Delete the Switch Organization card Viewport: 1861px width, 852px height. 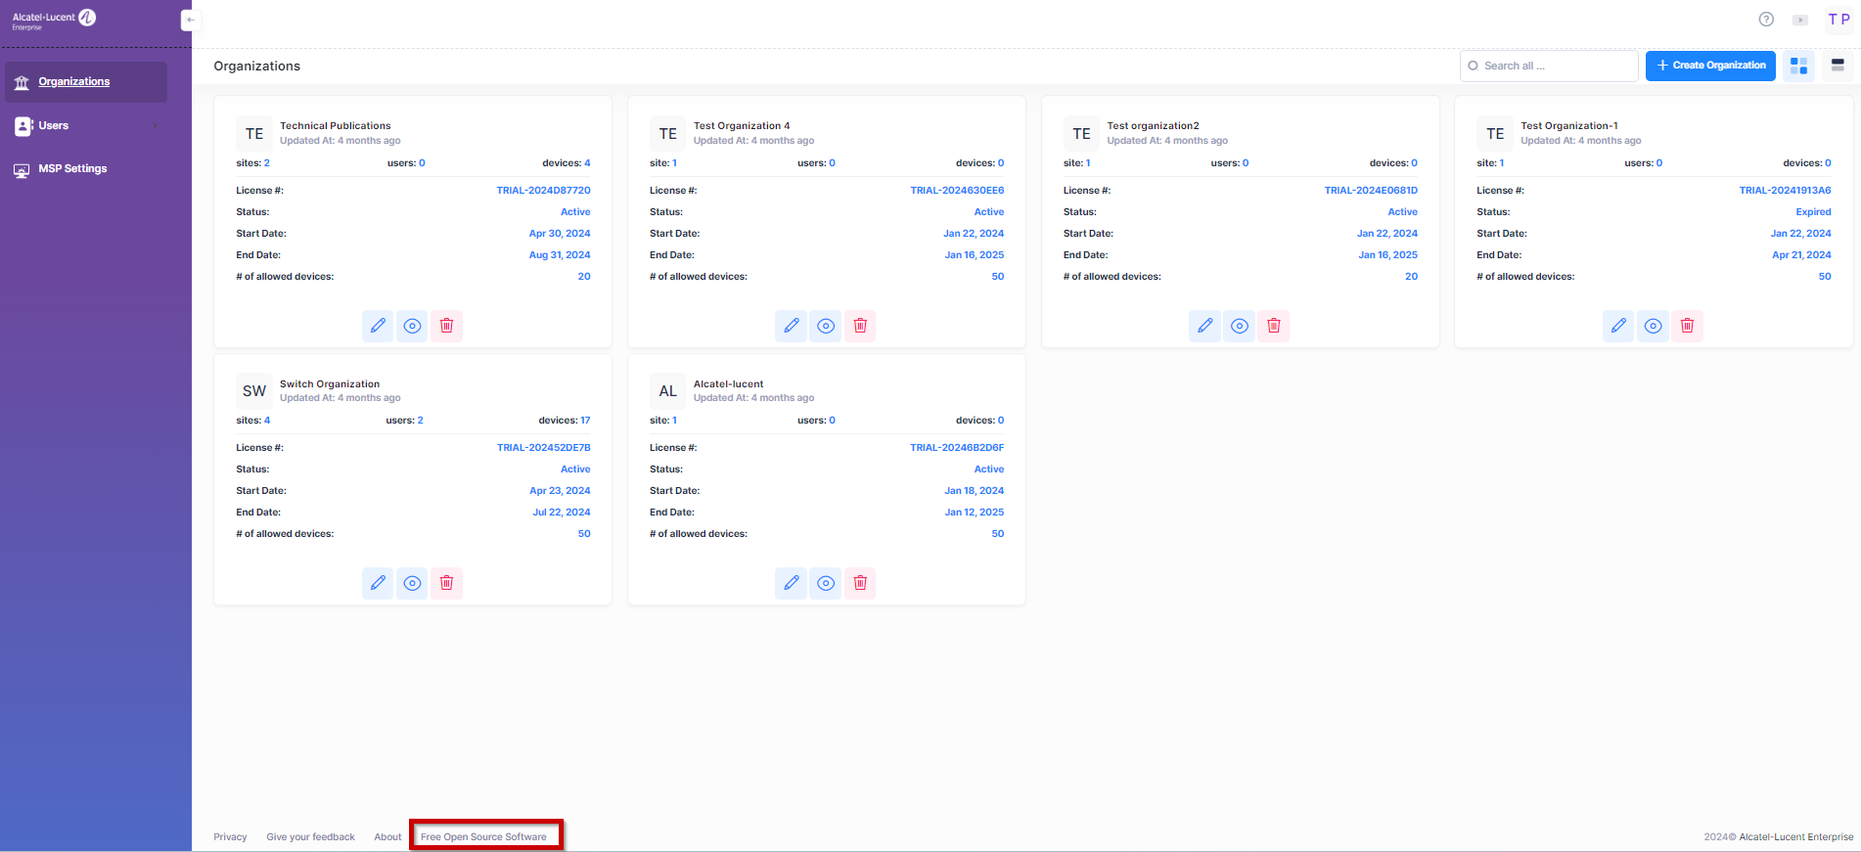point(446,583)
